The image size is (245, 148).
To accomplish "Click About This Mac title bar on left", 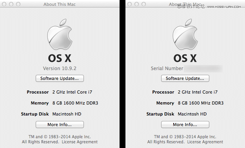I will (60, 4).
